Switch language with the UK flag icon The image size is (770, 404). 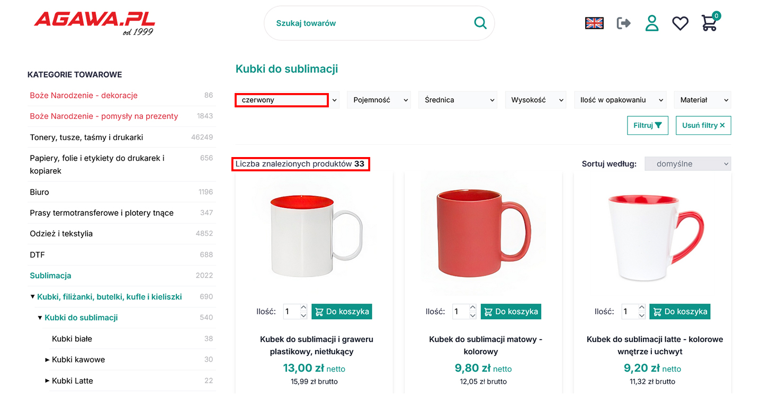[x=594, y=23]
